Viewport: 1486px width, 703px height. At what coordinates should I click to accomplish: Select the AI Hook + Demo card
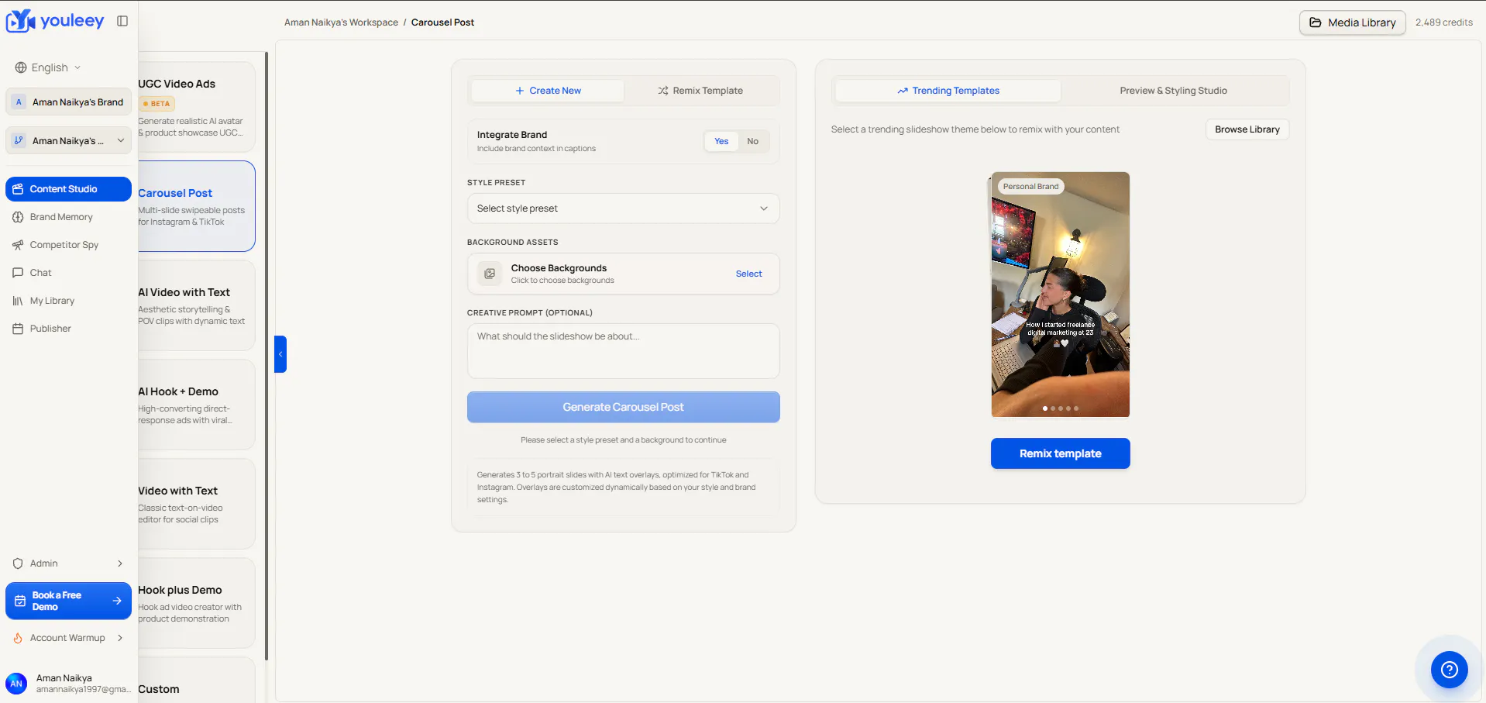(197, 405)
